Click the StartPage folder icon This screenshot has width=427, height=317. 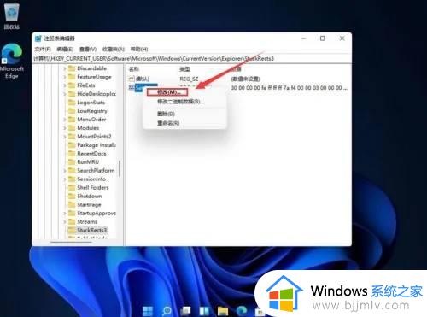pyautogui.click(x=72, y=204)
